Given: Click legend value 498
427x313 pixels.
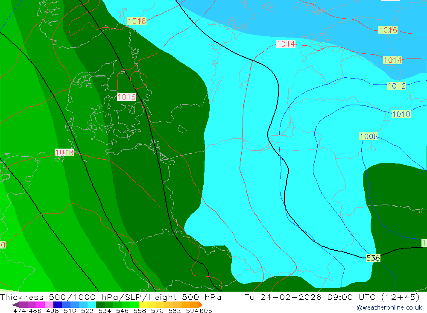Looking at the screenshot, I should [52, 310].
